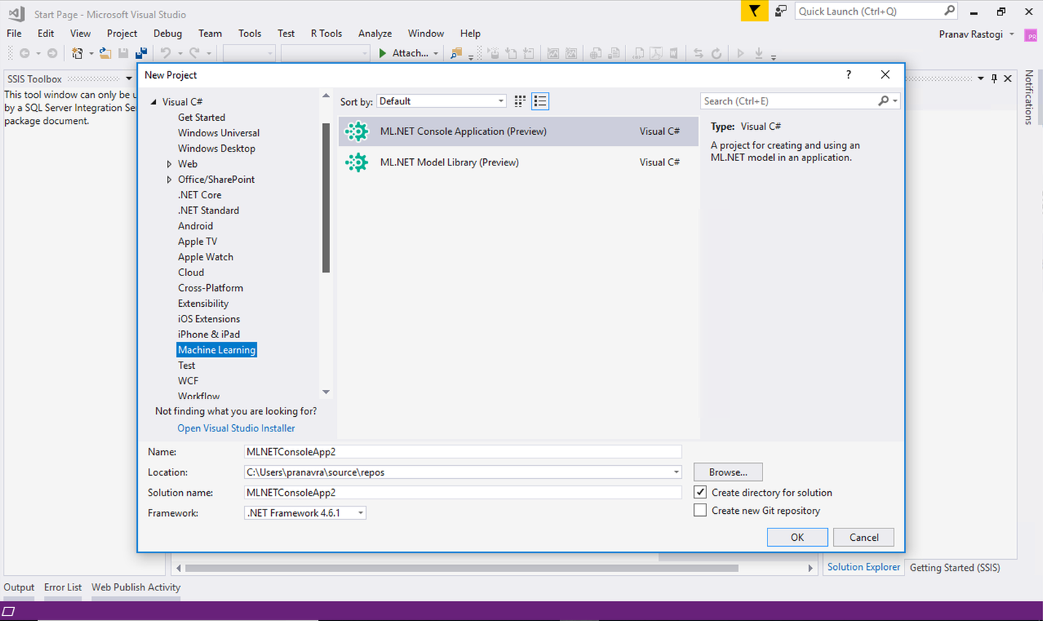Viewport: 1043px width, 621px height.
Task: Pin the SSIS Toolbox panel
Action: point(994,79)
